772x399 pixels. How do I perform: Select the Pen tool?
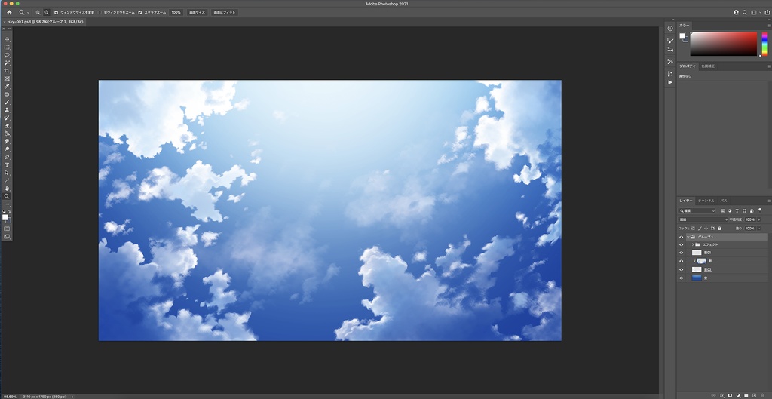7,157
